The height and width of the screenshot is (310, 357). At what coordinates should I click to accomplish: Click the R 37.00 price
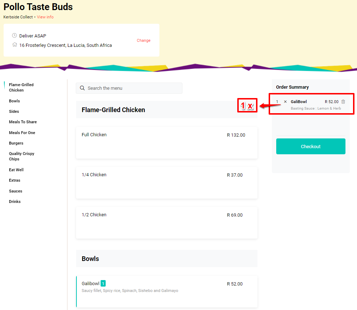(235, 175)
